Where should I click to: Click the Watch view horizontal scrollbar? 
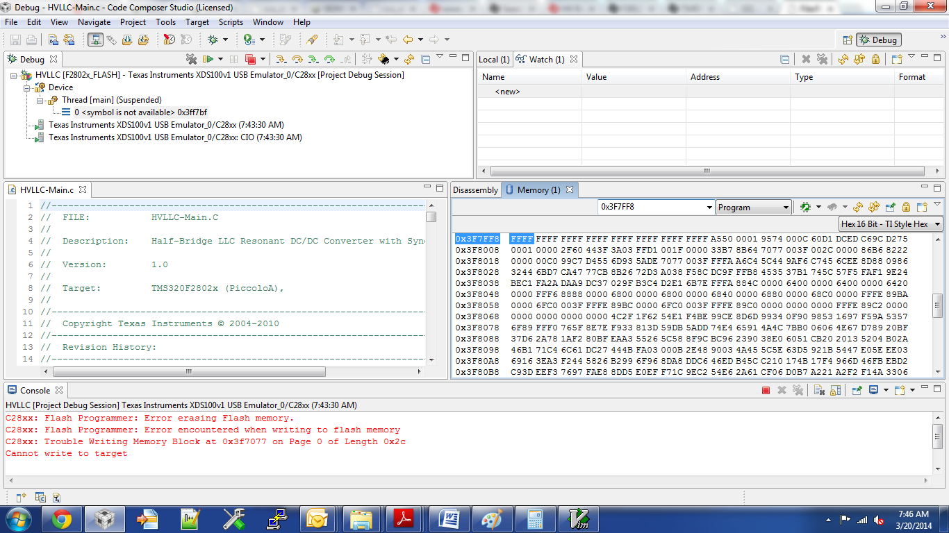point(707,171)
